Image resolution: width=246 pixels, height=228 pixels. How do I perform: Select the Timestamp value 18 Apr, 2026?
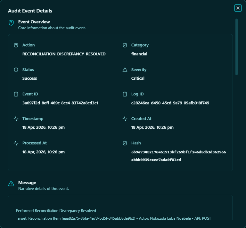44,127
